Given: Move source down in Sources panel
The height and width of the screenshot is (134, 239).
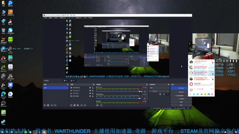Looking at the screenshot, I should (x=85, y=105).
